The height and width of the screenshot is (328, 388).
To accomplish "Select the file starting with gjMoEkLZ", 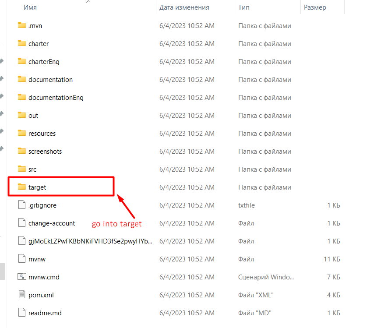I will pos(90,241).
